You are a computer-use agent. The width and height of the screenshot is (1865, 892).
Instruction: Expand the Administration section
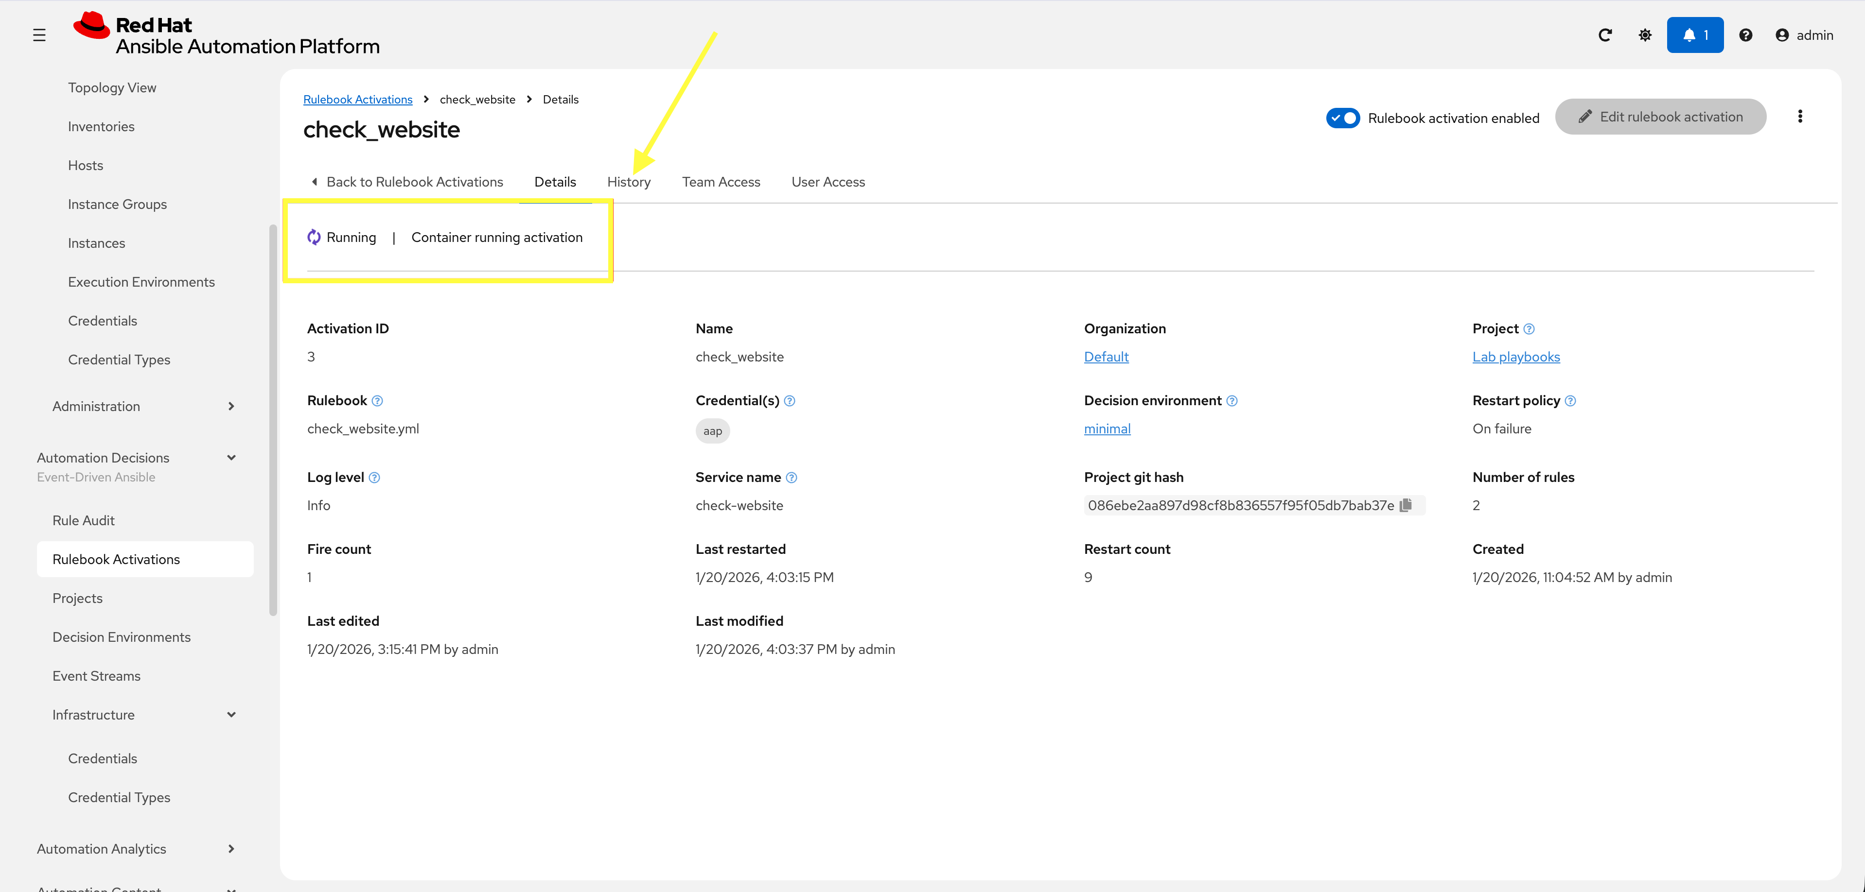(231, 406)
